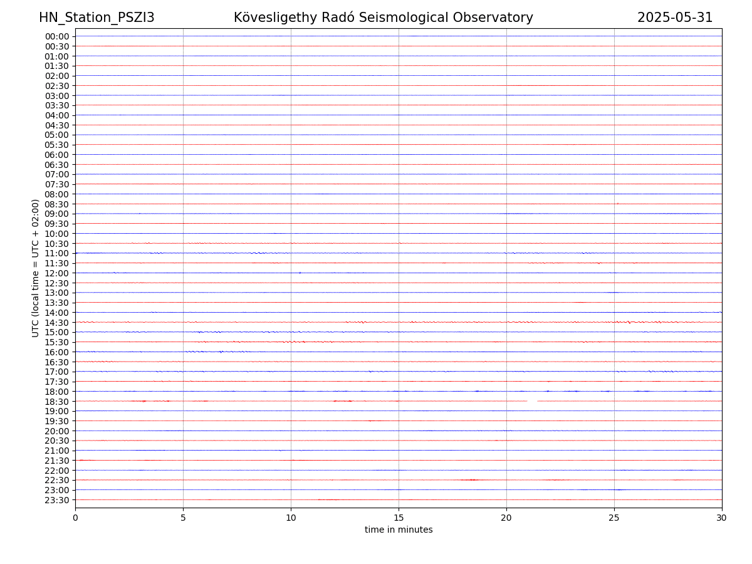Click the data gap in the 18:30 trace

(532, 401)
